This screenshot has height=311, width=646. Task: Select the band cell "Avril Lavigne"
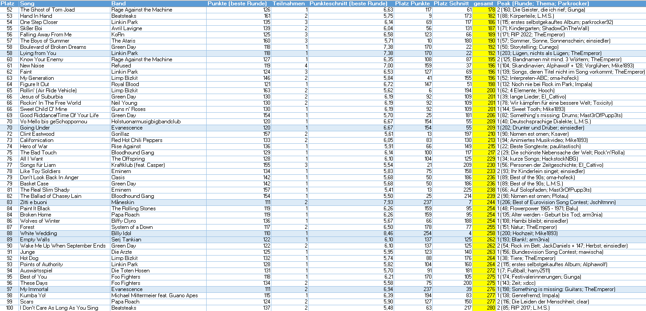coord(158,28)
